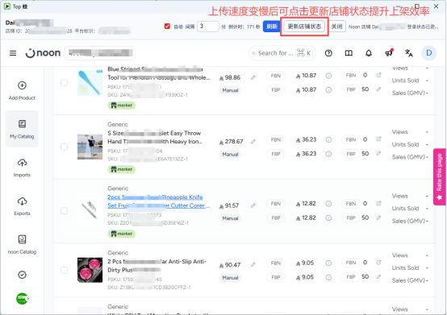This screenshot has height=315, width=447.
Task: Edit the 98.86 price pencil icon
Action: point(253,77)
